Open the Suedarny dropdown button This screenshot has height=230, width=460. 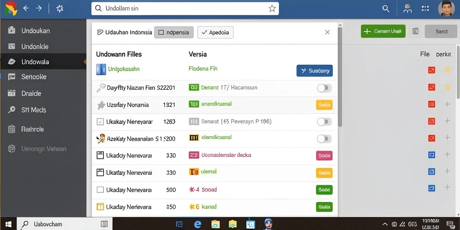[x=314, y=71]
